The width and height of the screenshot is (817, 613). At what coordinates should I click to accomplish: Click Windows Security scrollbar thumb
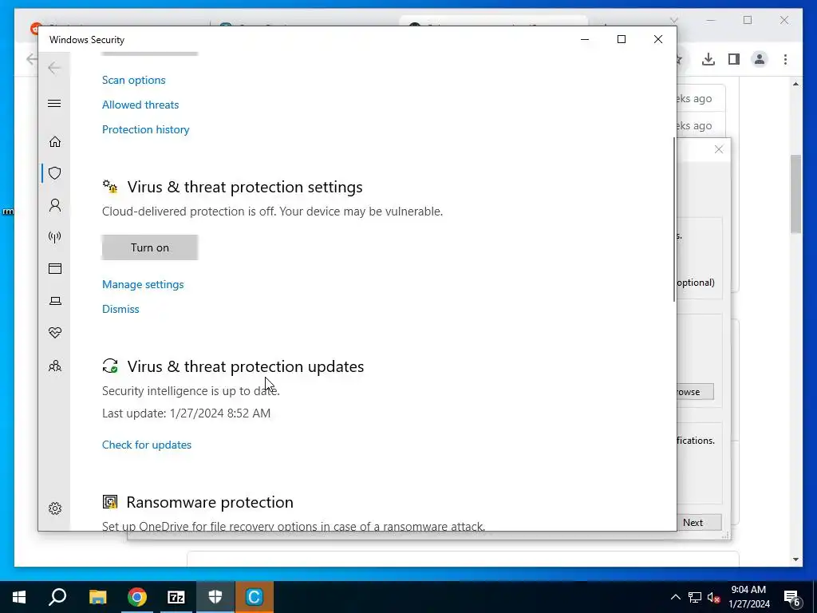pos(674,219)
